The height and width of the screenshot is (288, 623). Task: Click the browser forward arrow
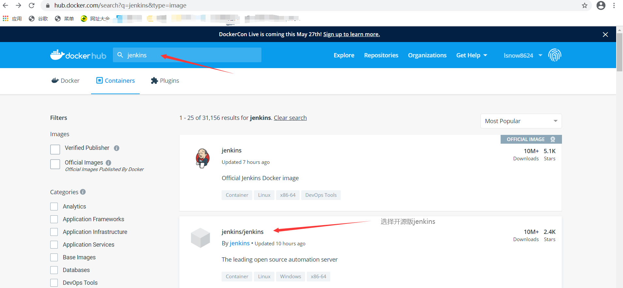click(19, 6)
